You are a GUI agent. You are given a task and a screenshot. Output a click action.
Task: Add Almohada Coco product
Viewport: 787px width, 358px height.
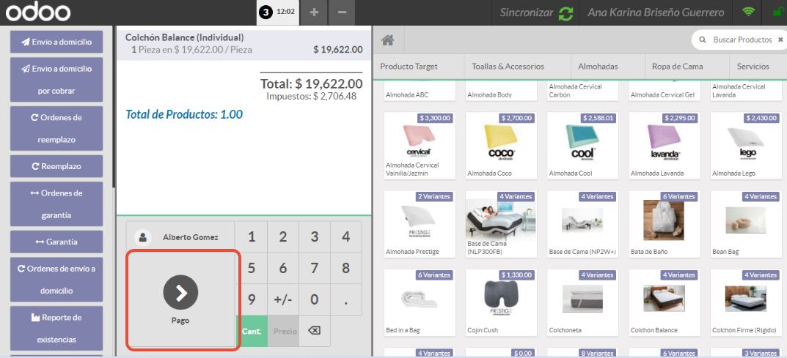pos(501,146)
